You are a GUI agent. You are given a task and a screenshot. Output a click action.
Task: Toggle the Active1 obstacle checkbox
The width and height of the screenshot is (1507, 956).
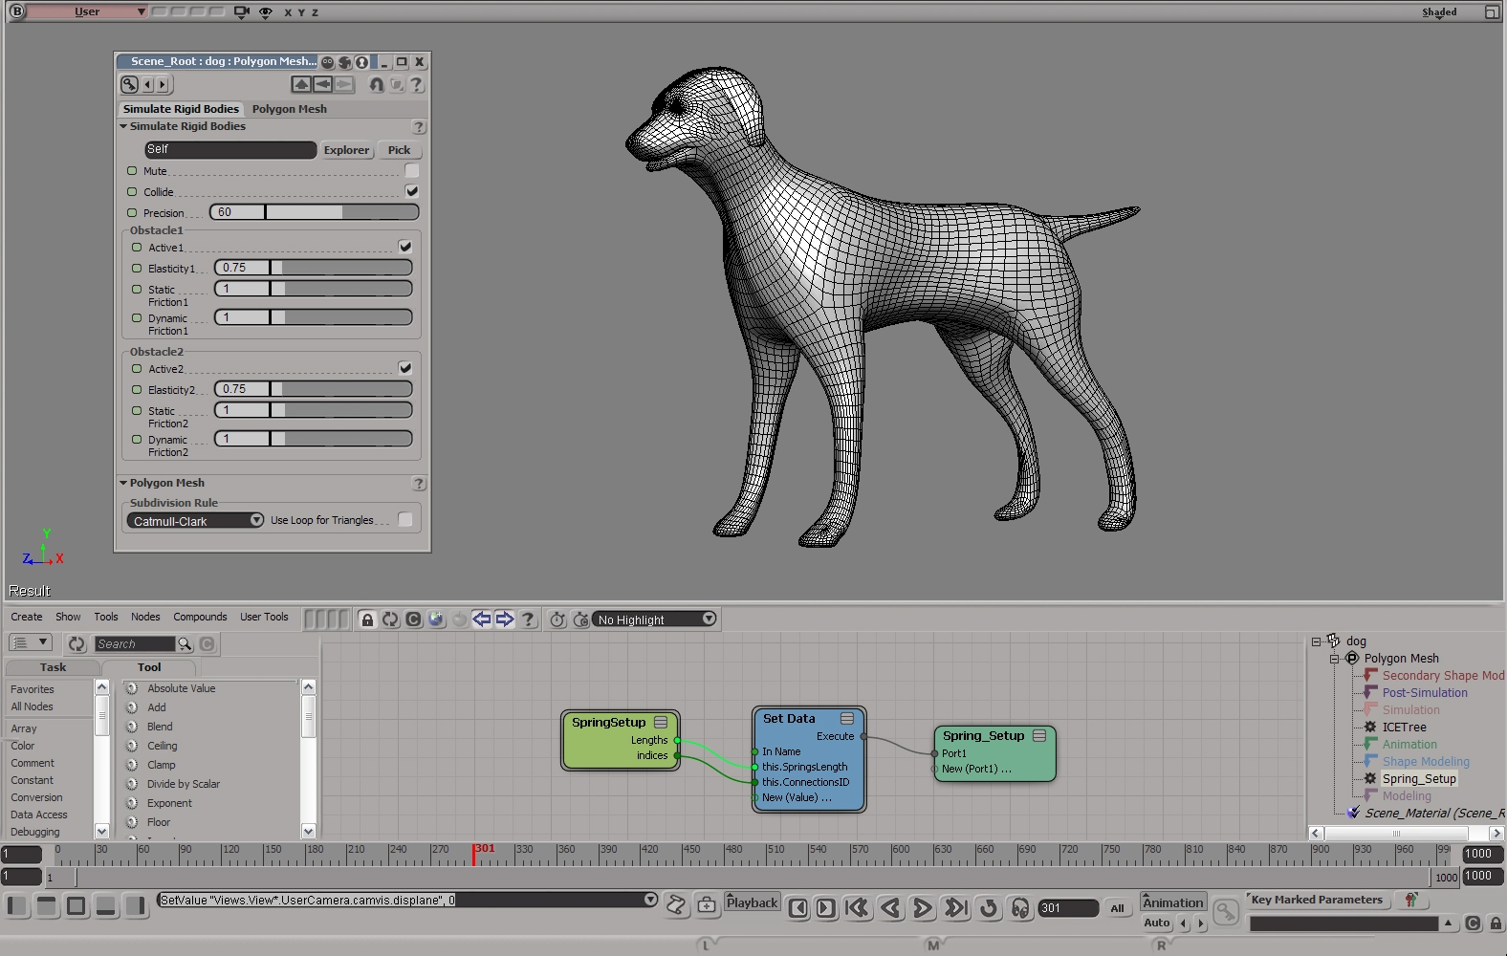(x=405, y=247)
